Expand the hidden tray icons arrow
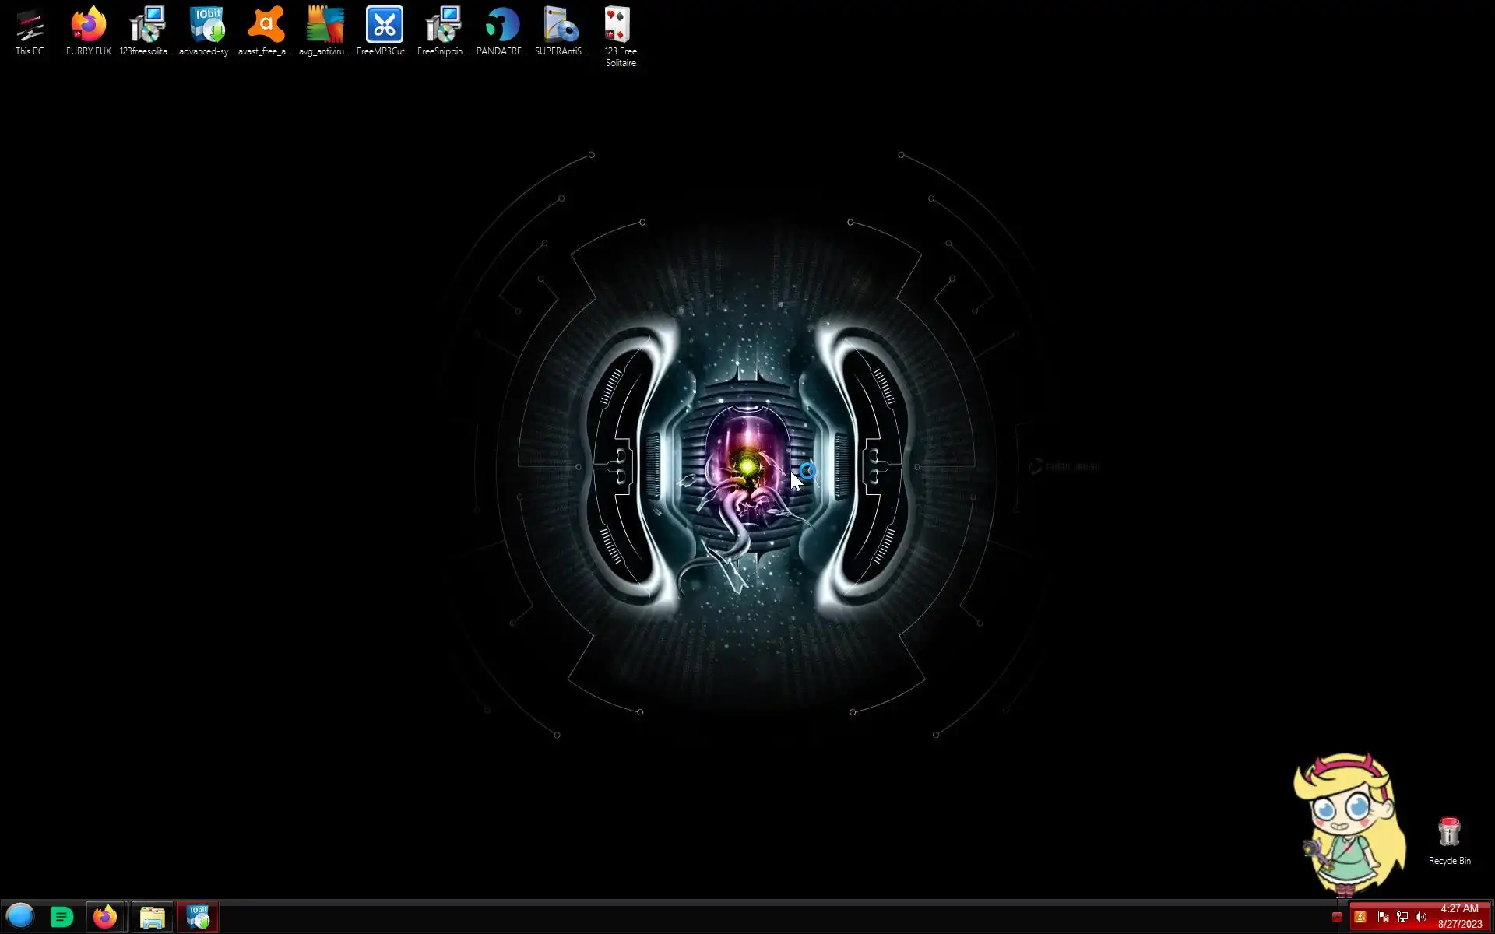 click(x=1337, y=917)
